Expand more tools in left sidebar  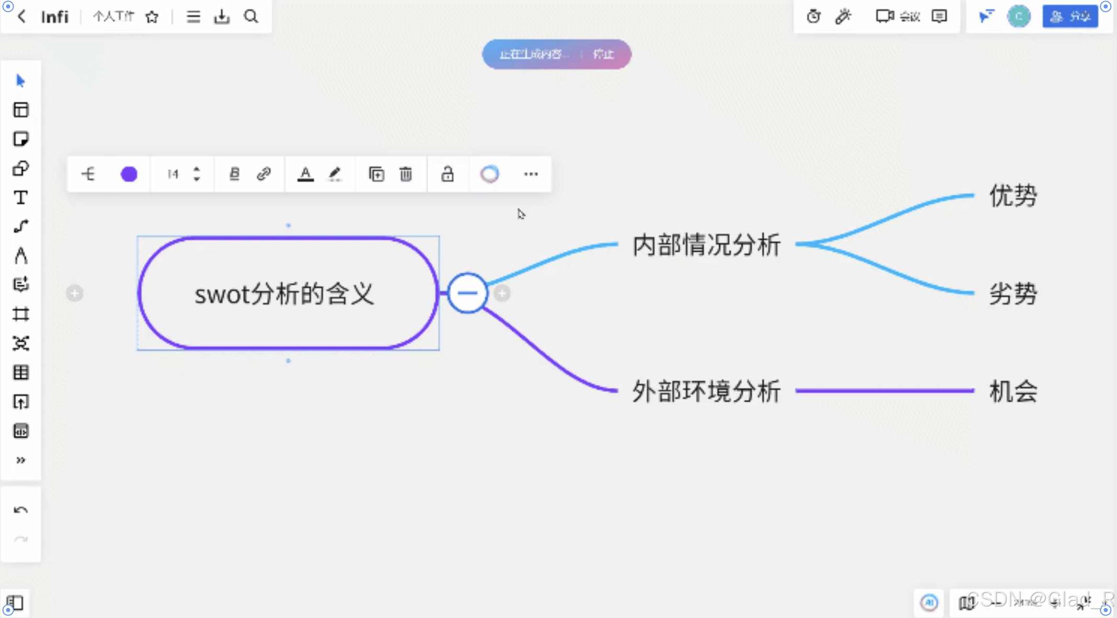pos(20,460)
